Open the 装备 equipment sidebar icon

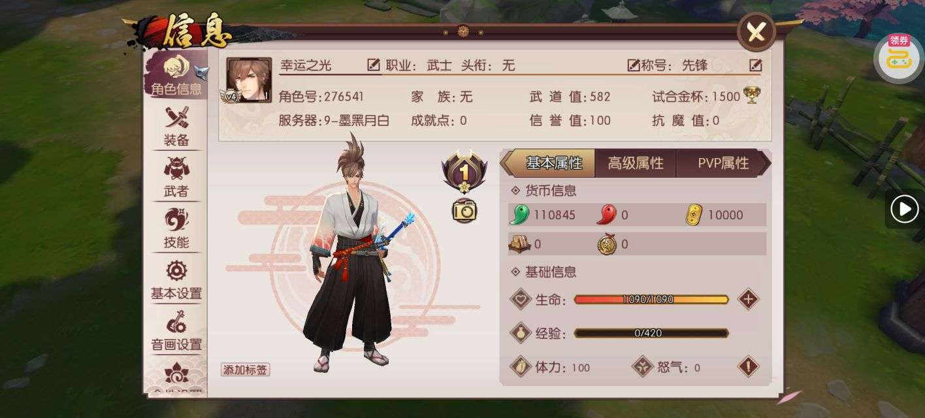click(176, 125)
